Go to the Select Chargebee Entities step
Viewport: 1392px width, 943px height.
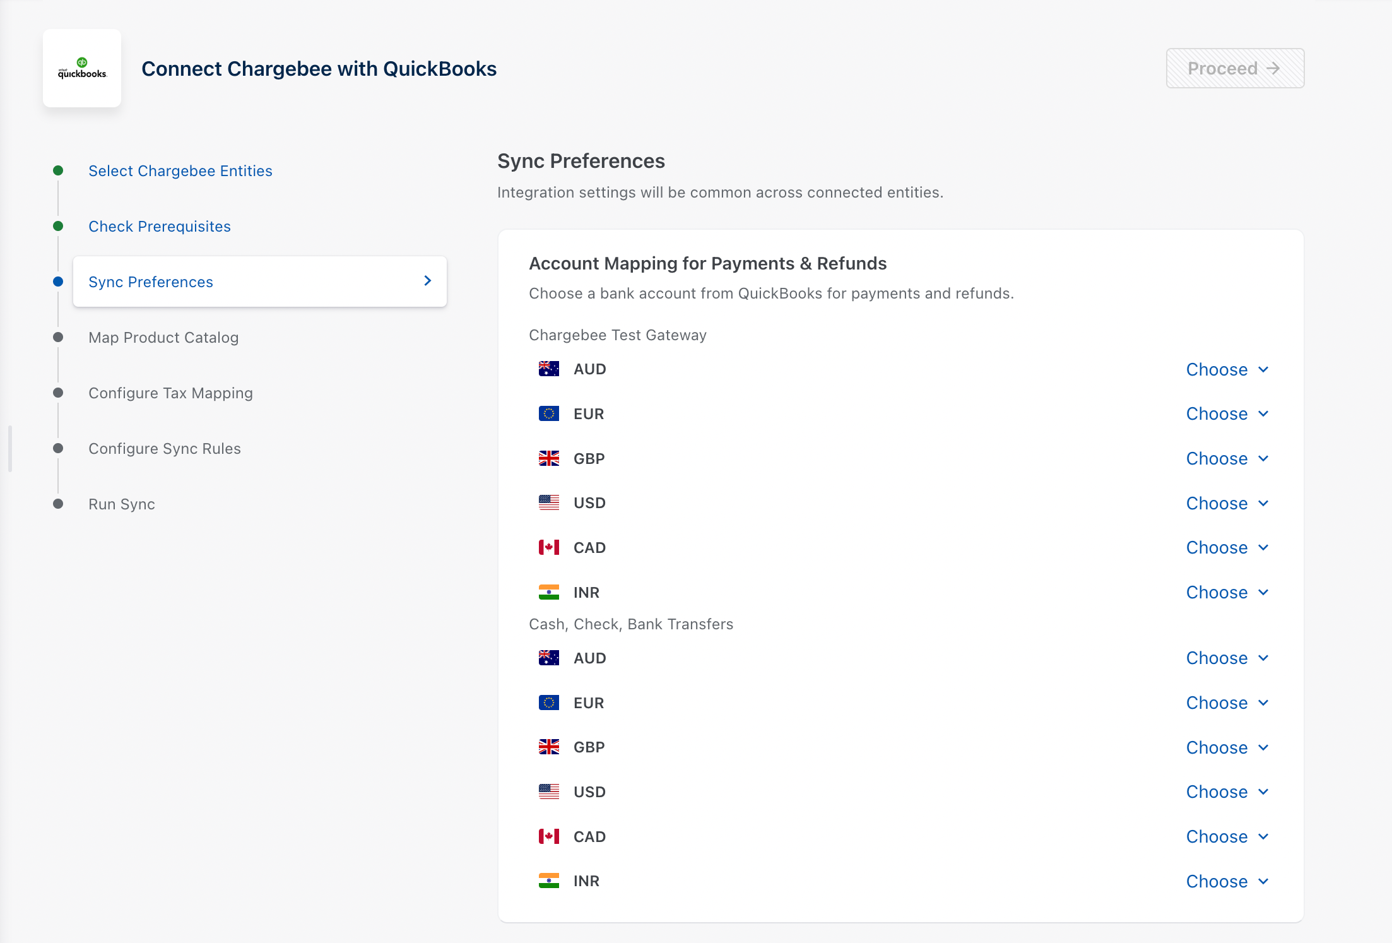[180, 171]
